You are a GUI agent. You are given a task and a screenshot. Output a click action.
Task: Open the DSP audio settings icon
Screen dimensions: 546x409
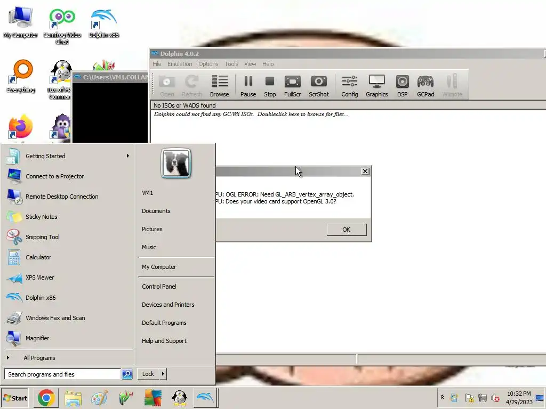(402, 86)
